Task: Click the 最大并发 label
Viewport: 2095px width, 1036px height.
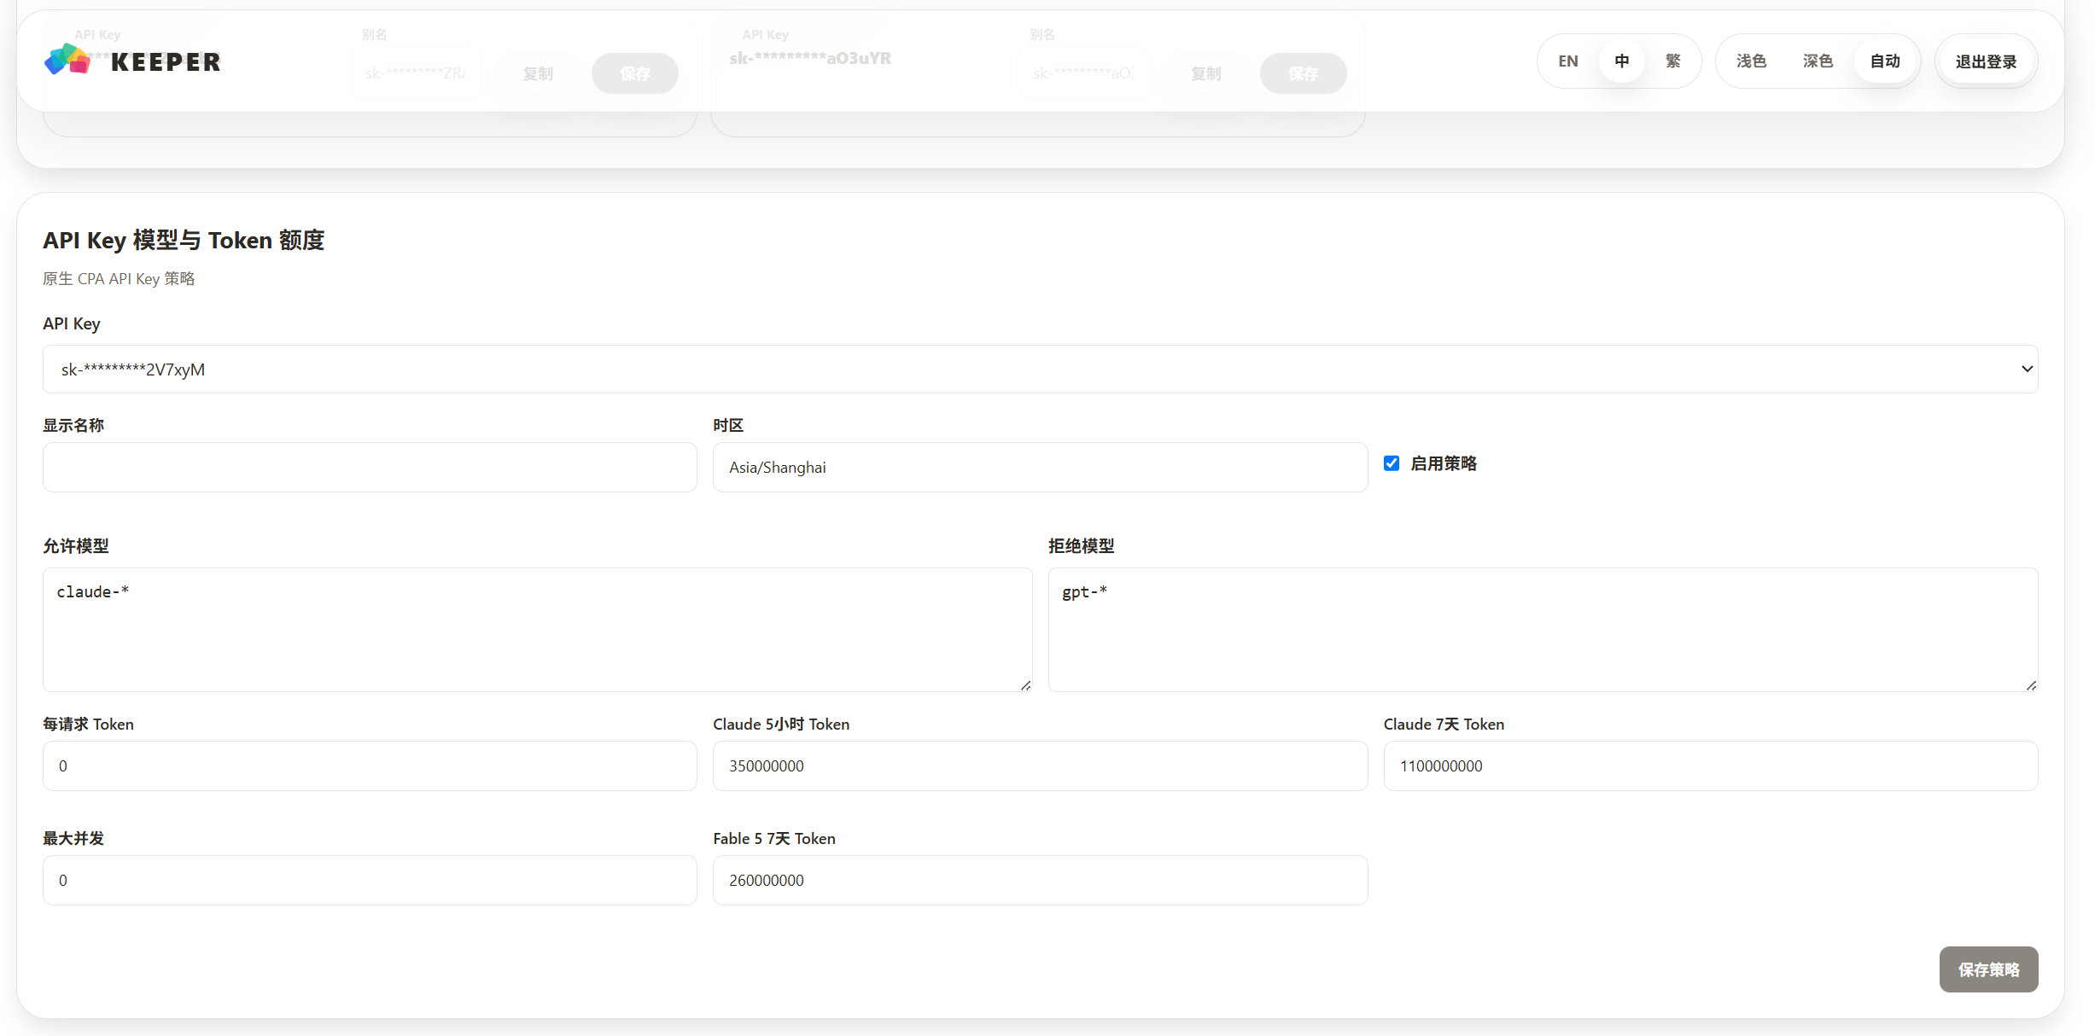Action: click(x=73, y=839)
